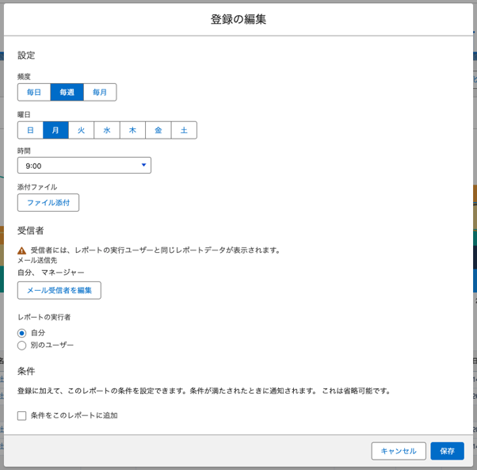Click the warning triangle icon
The image size is (477, 470).
[21, 250]
